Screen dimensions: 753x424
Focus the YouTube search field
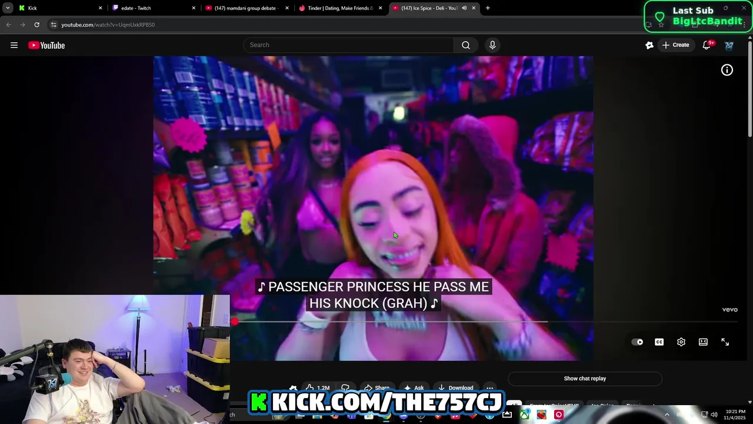pyautogui.click(x=348, y=45)
